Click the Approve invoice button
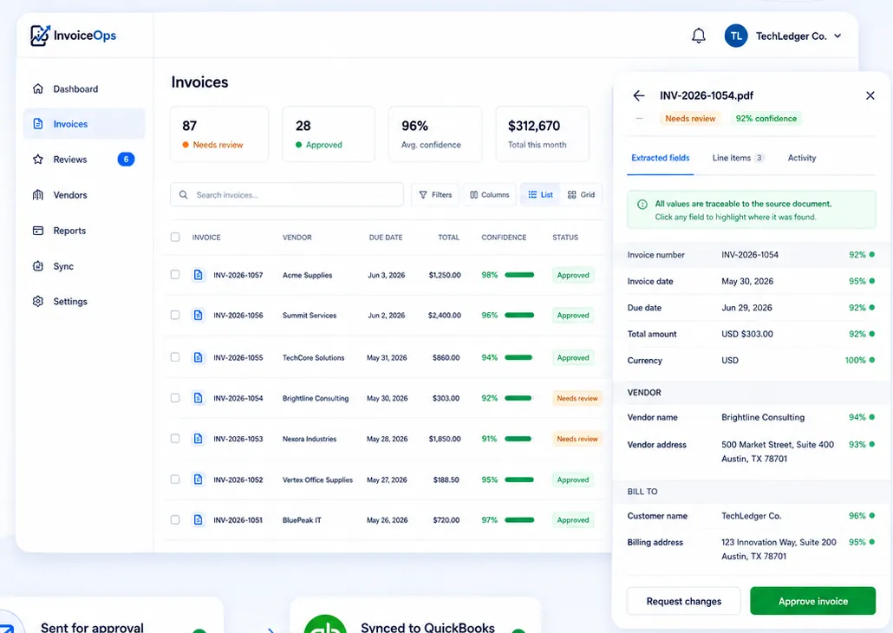The height and width of the screenshot is (633, 893). [812, 601]
